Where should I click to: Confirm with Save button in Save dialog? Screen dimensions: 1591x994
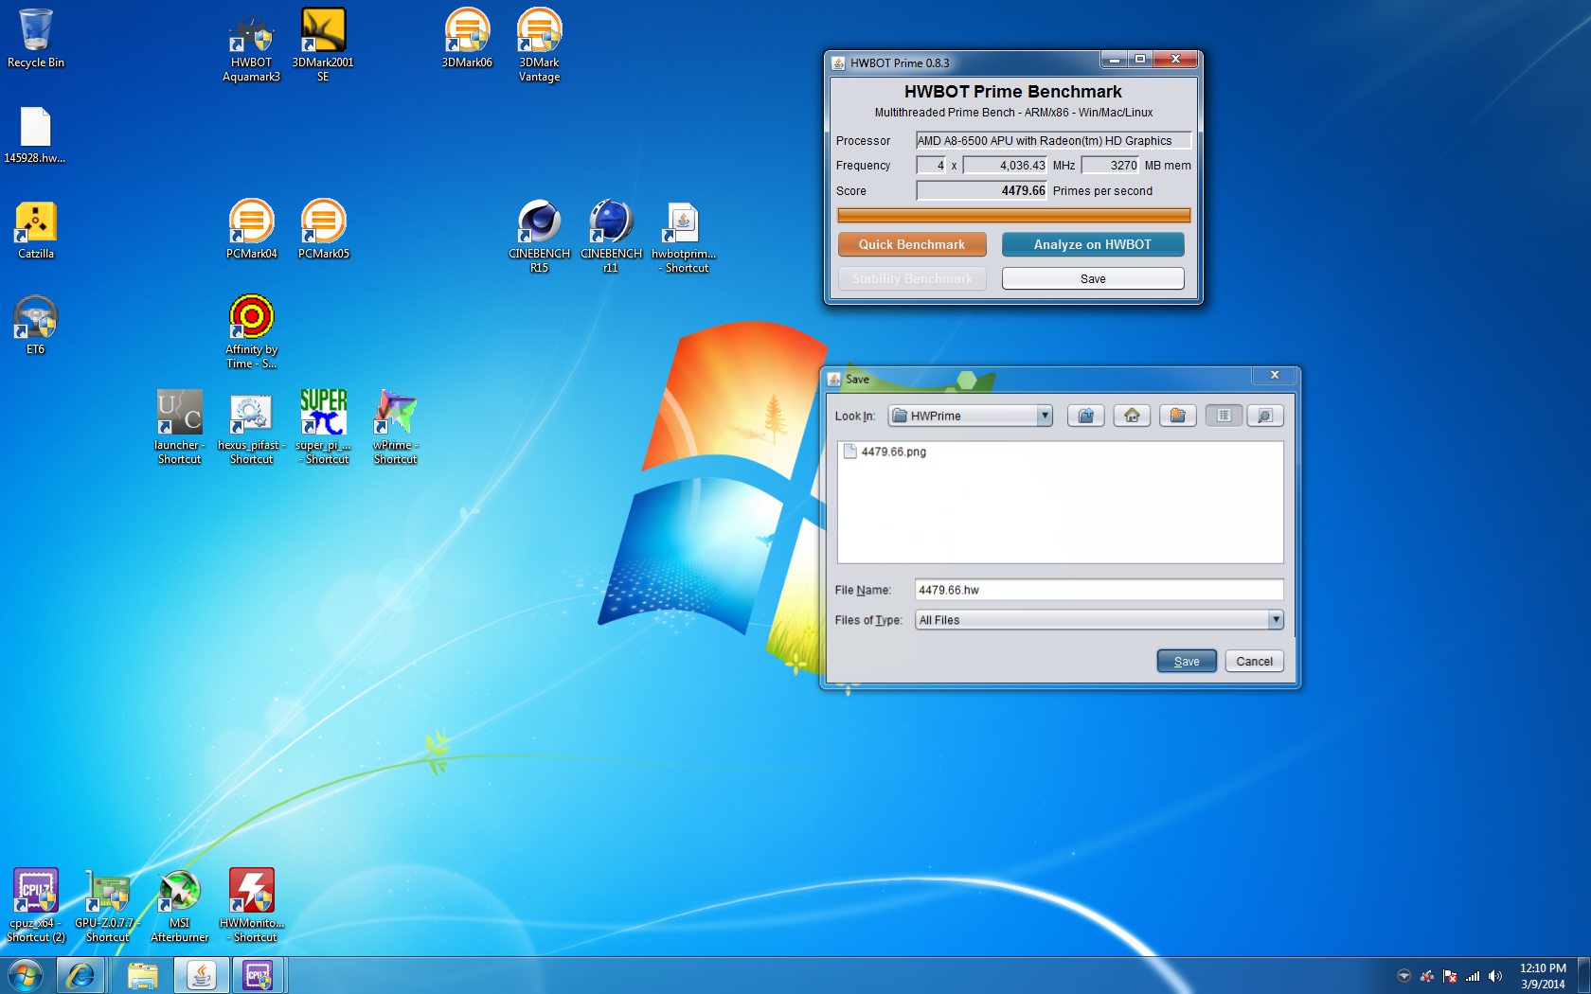[1187, 661]
